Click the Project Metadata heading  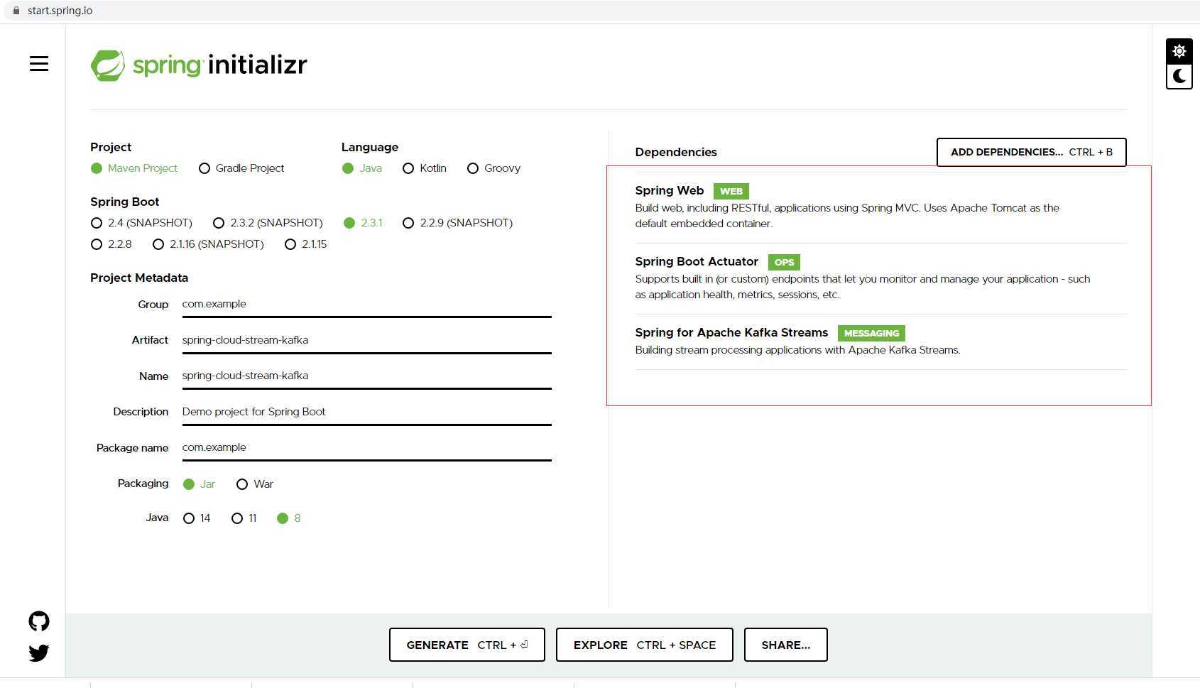coord(139,278)
